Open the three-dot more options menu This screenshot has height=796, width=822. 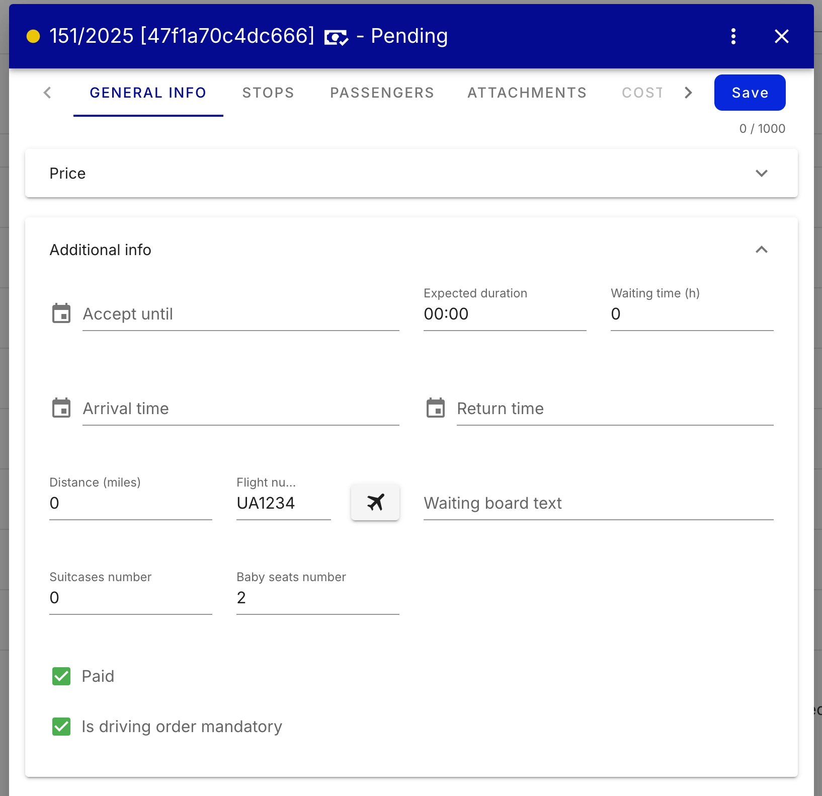pyautogui.click(x=733, y=36)
